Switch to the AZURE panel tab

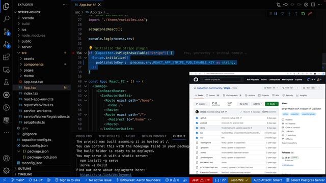130,136
